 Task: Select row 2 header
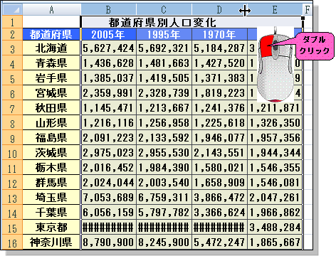pyautogui.click(x=12, y=34)
